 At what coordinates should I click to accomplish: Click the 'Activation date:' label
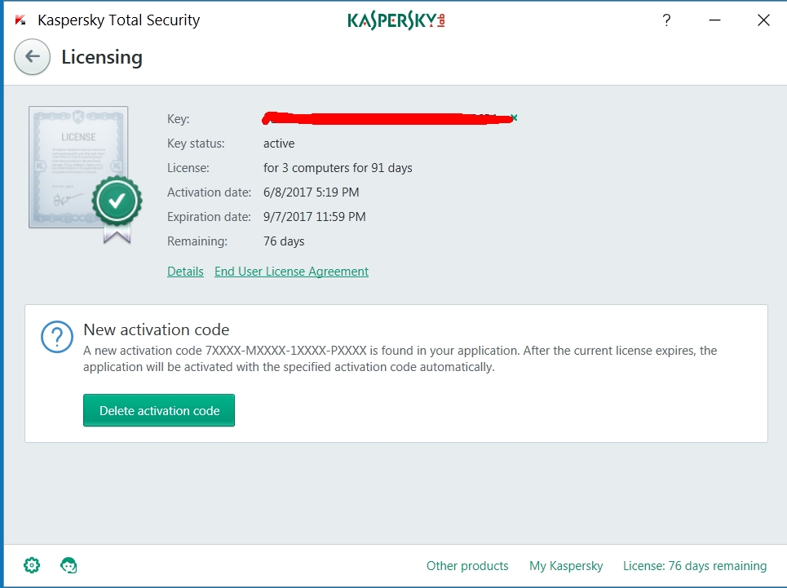click(x=209, y=192)
